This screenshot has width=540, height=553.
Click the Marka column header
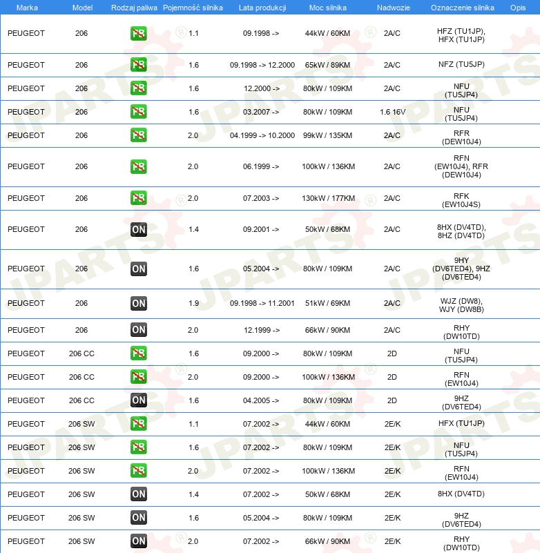point(27,8)
